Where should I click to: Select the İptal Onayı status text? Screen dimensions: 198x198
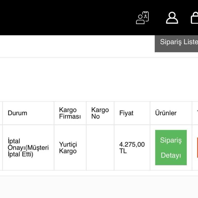point(28,148)
